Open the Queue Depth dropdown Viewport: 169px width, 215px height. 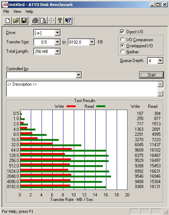pos(160,61)
